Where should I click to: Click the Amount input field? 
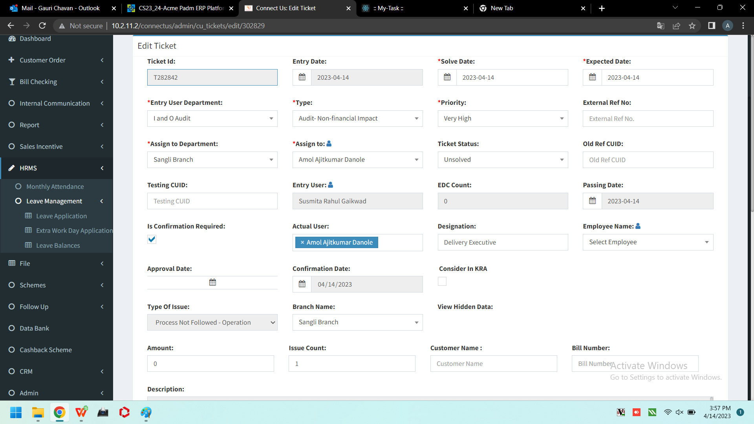click(210, 364)
